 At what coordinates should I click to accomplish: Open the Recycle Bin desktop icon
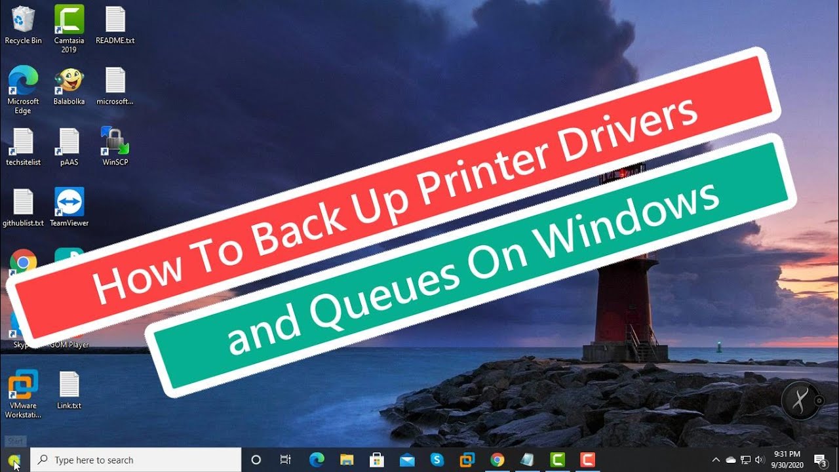point(23,25)
